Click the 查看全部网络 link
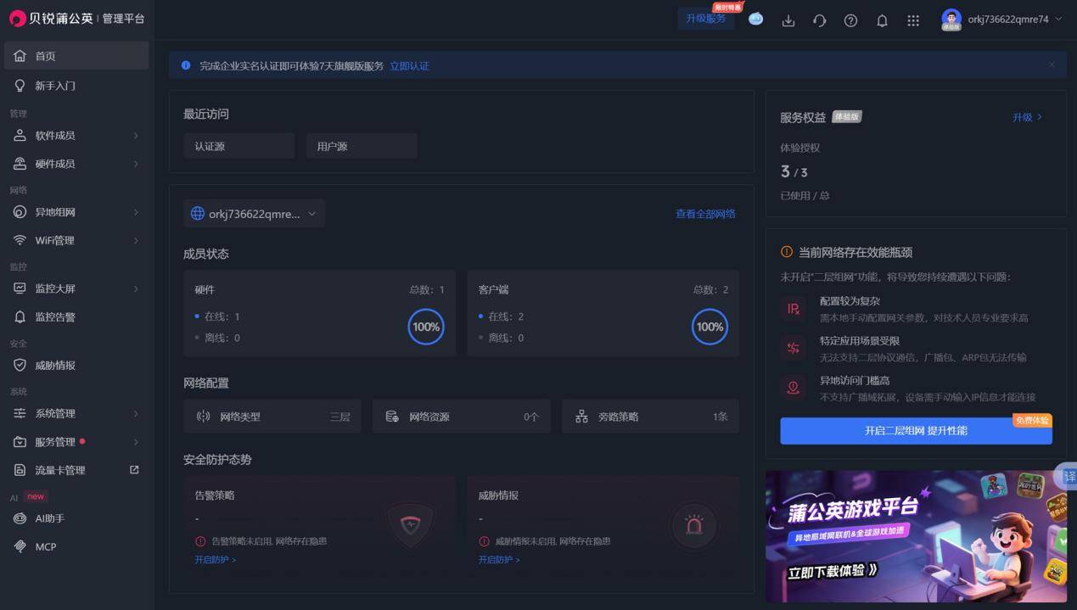 (x=705, y=214)
